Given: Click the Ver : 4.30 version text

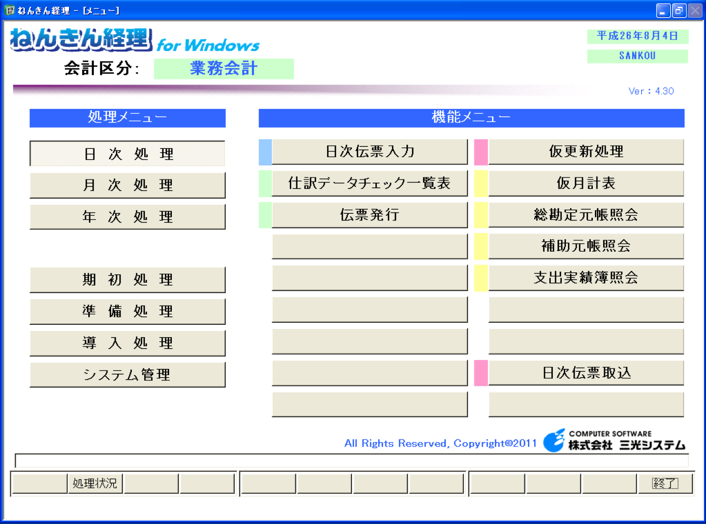Looking at the screenshot, I should coord(651,91).
